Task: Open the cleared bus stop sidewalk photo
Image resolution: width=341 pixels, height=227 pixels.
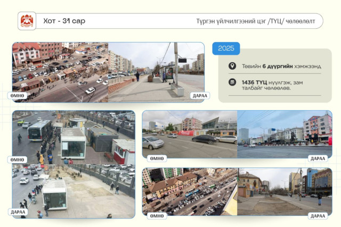Action: tap(156, 72)
